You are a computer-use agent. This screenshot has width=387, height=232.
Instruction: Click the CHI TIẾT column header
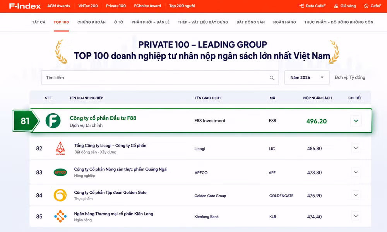point(355,98)
